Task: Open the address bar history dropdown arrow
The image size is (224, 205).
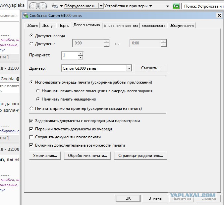Action: 168,6
